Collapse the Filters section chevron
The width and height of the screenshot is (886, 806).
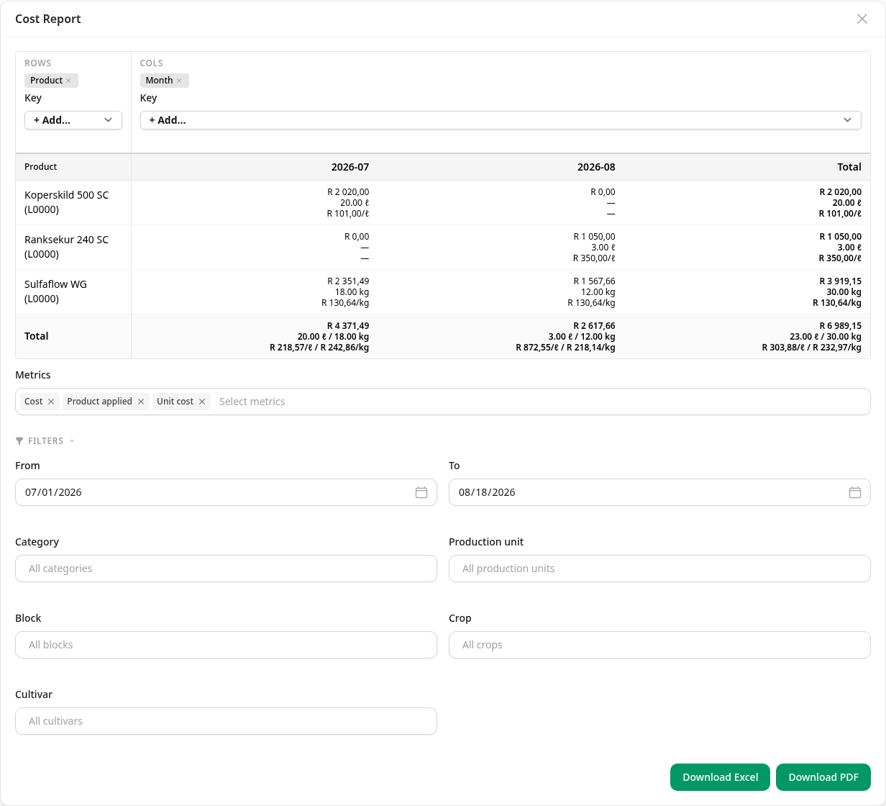click(72, 441)
